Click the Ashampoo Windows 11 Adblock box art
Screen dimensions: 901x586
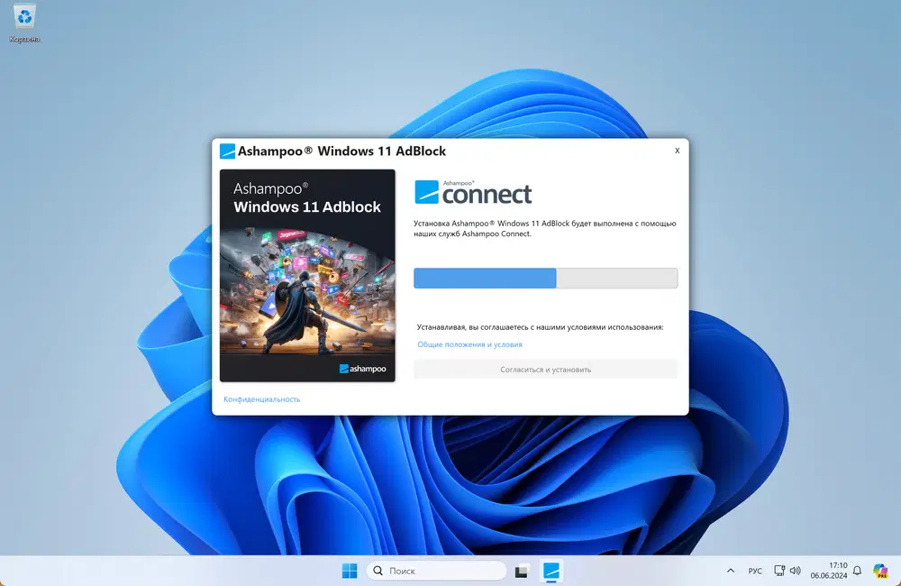click(x=307, y=276)
